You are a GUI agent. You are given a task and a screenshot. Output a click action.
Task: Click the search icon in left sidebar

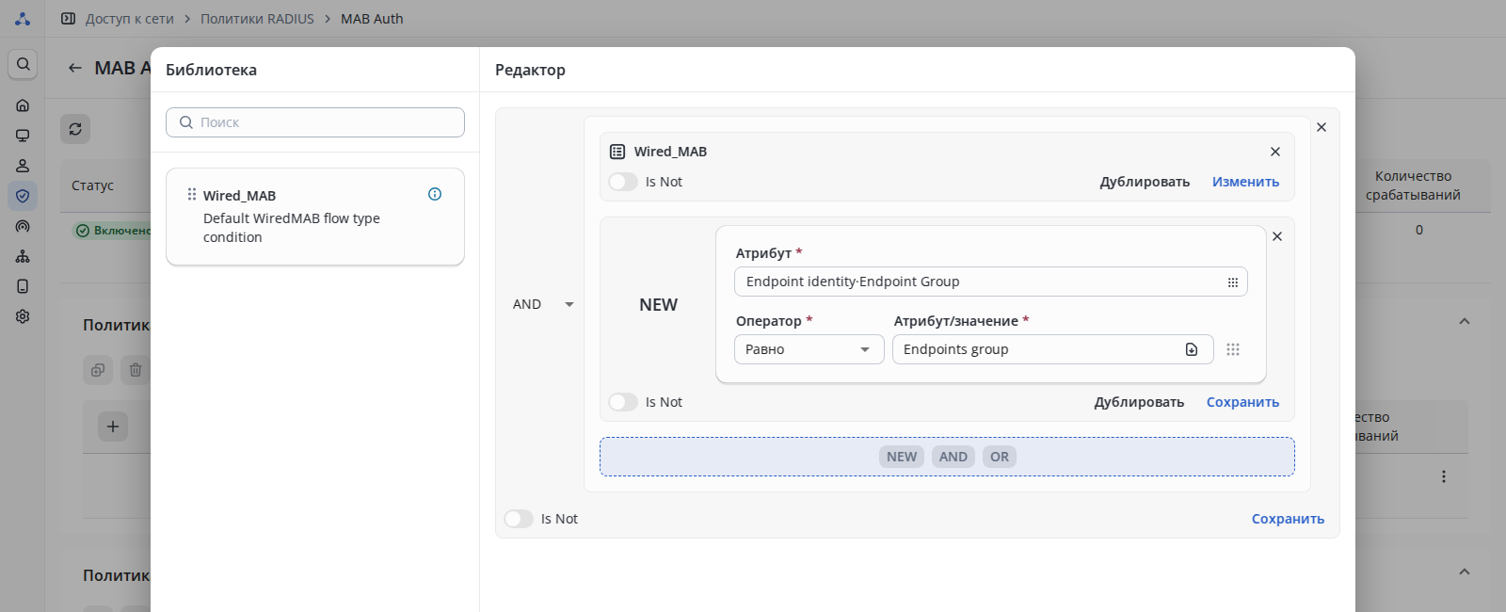point(23,64)
